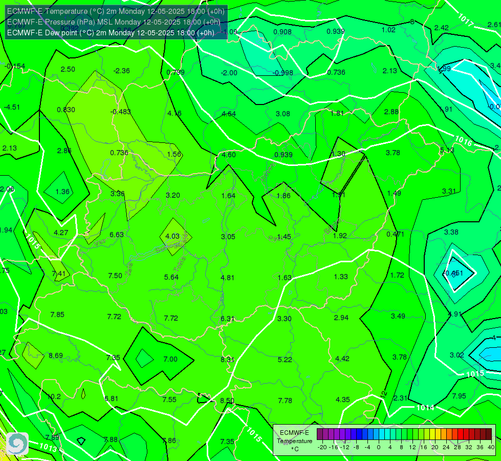
Task: Click the 1.56 dew point value
Action: (174, 155)
